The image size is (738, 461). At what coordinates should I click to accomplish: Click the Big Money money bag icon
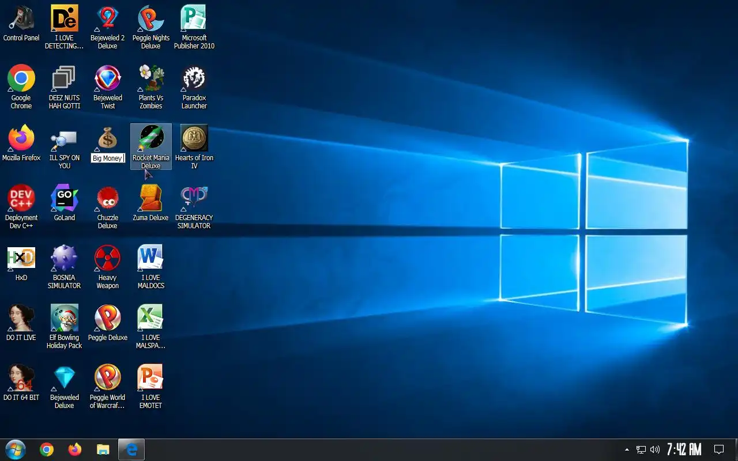pyautogui.click(x=108, y=138)
